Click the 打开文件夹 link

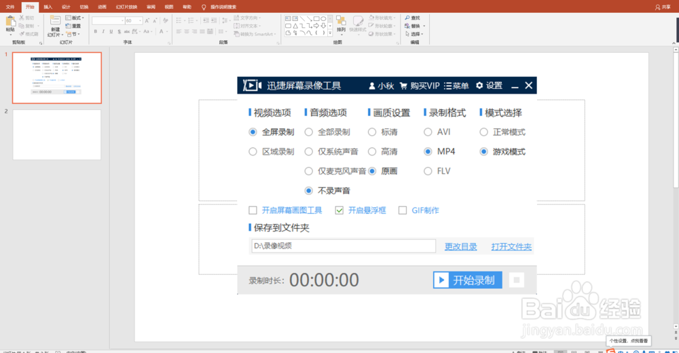pyautogui.click(x=511, y=246)
